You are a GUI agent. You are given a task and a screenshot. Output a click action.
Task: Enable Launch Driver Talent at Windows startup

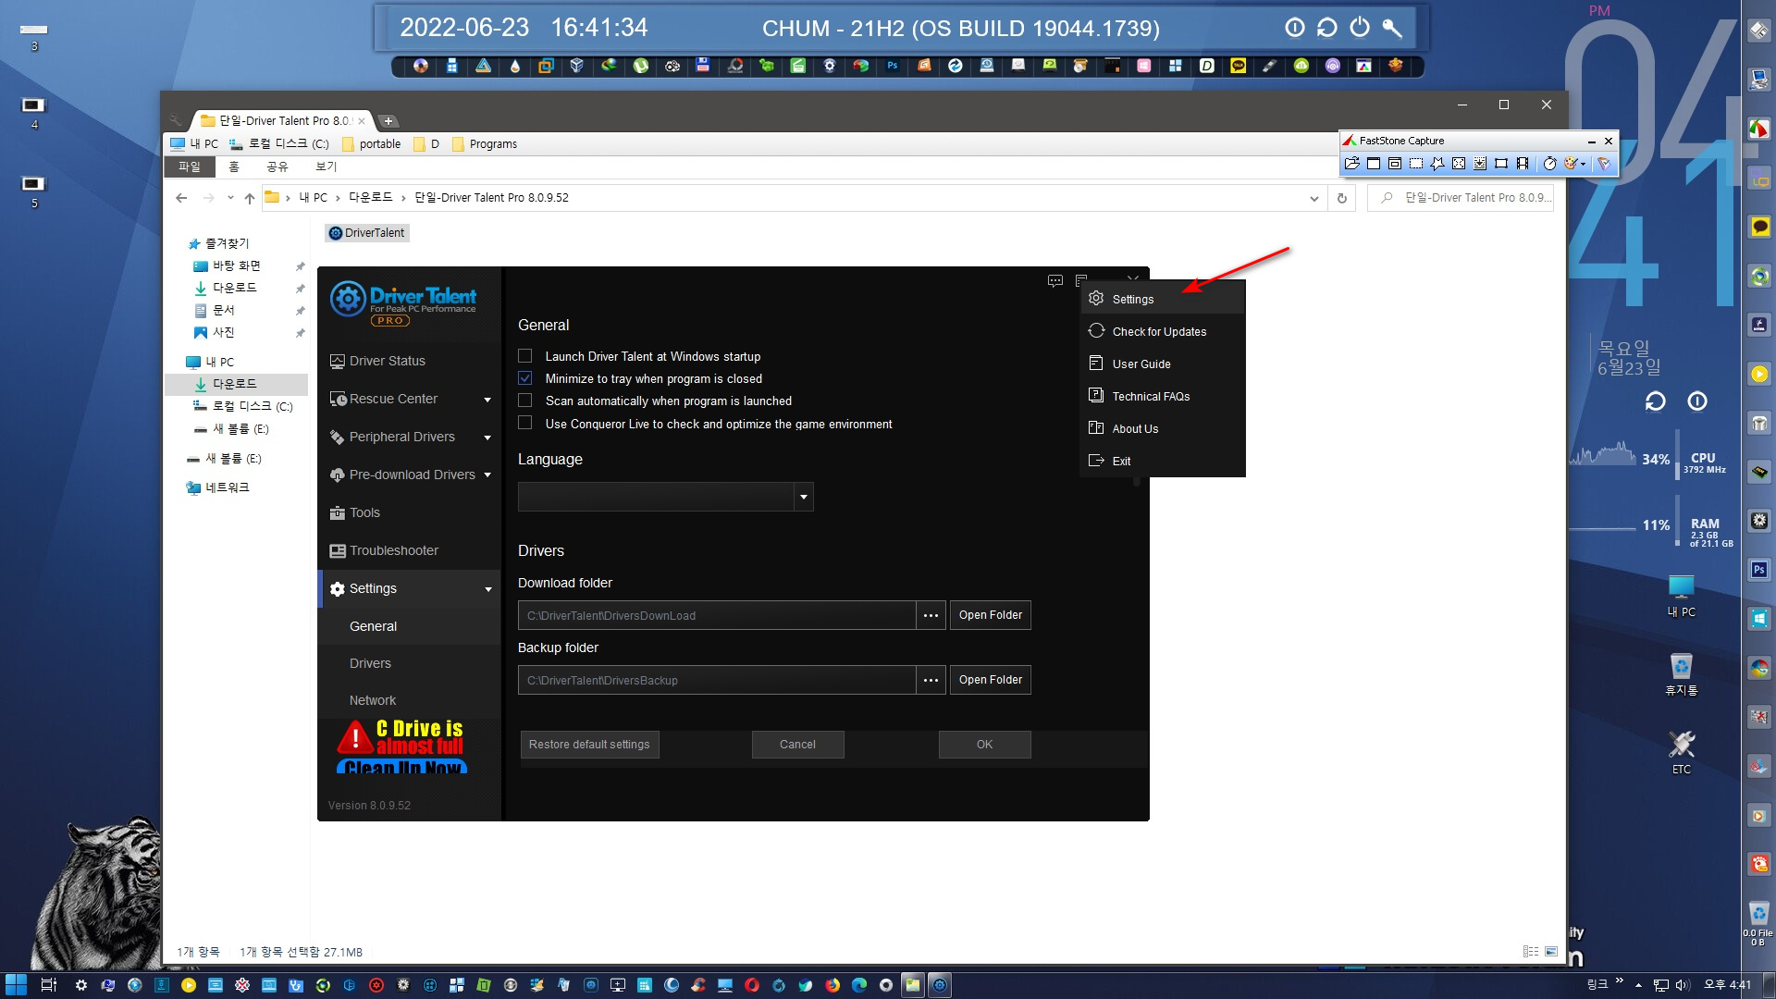[x=525, y=356]
